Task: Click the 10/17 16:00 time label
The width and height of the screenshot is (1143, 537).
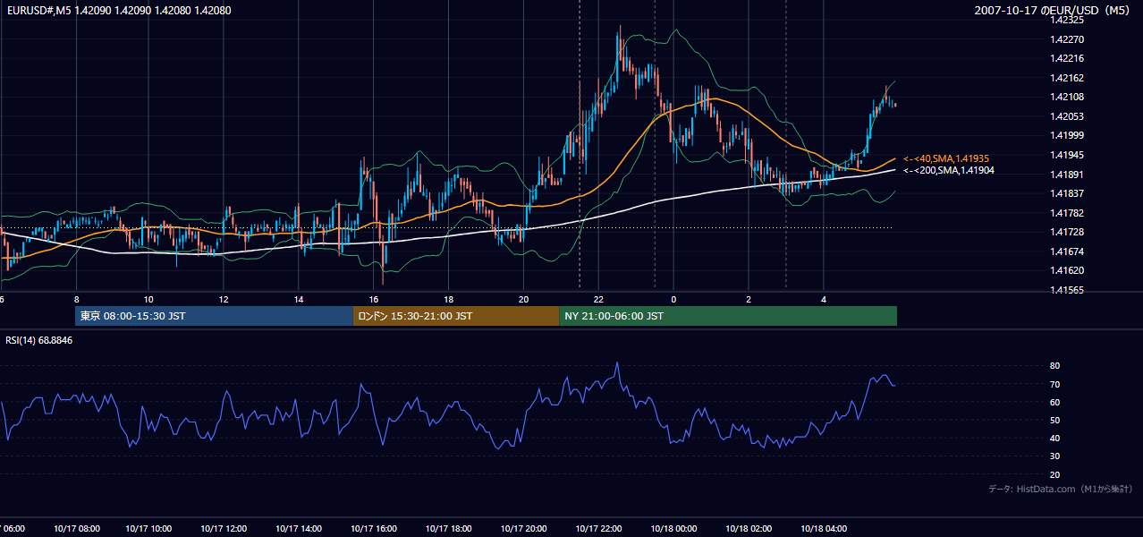Action: (x=374, y=529)
